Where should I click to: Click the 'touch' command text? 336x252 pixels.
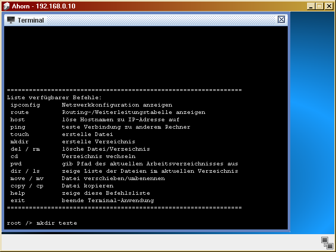click(x=19, y=134)
